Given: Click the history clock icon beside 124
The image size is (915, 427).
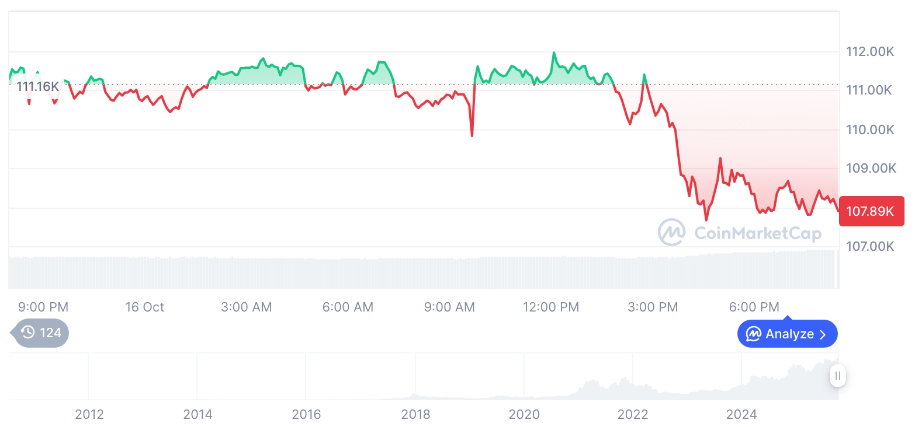Looking at the screenshot, I should pos(28,333).
